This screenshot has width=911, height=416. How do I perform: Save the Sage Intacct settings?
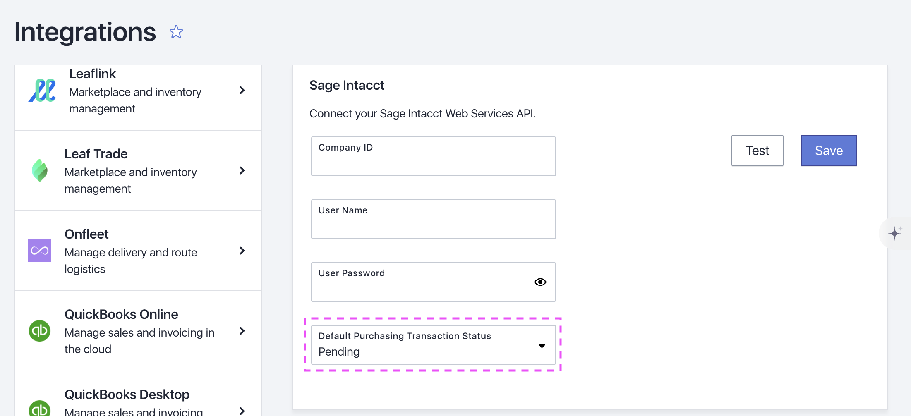coord(829,151)
